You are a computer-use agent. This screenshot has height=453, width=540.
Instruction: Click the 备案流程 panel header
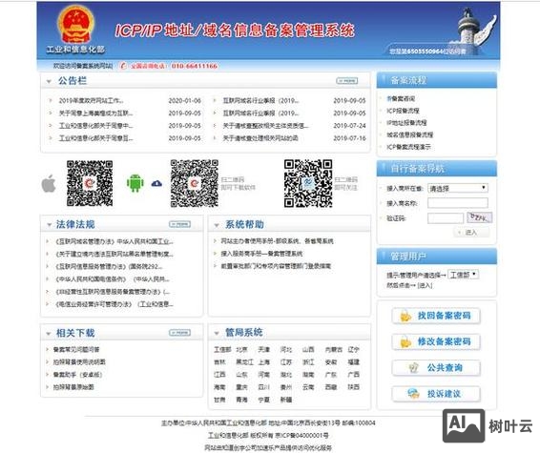tap(437, 80)
